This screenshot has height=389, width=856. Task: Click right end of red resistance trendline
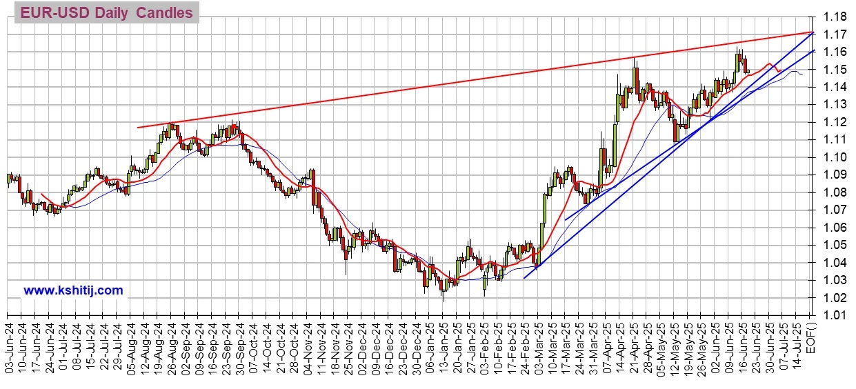click(813, 32)
